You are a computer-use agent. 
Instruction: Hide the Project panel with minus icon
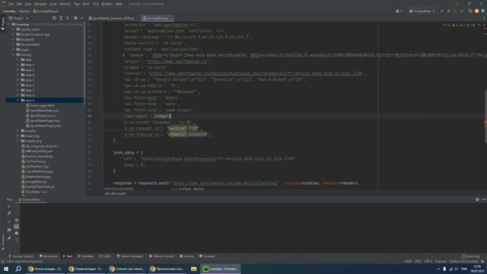82,18
